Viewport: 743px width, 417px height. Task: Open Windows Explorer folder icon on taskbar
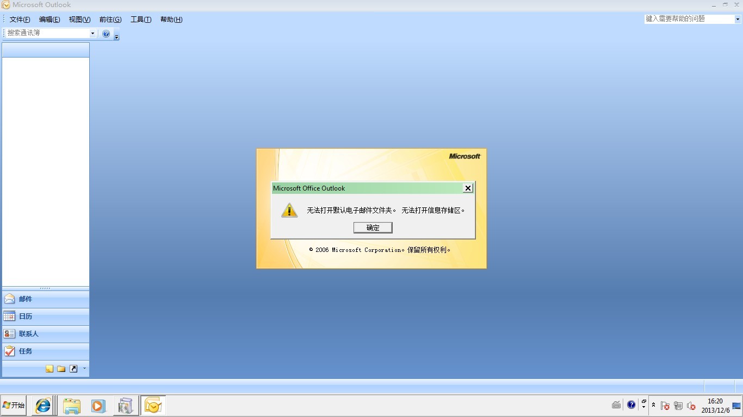[71, 406]
